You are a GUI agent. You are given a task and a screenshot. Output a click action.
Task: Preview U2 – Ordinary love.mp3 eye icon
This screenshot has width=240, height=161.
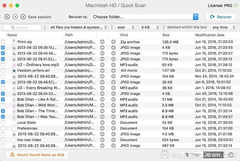coord(102,65)
